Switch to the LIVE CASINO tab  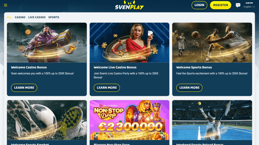(37, 17)
